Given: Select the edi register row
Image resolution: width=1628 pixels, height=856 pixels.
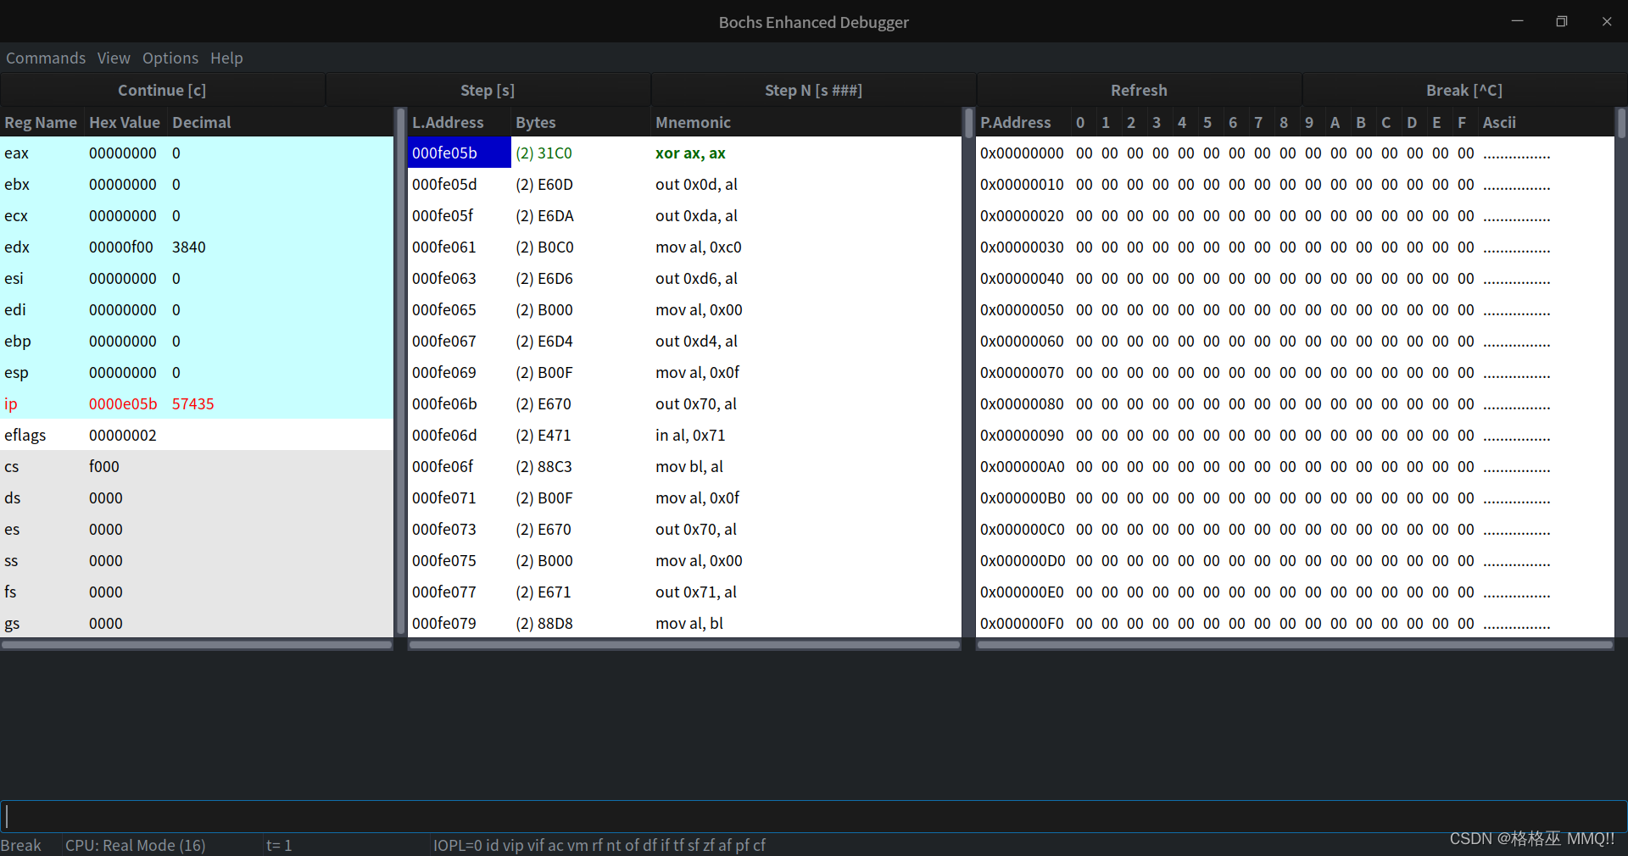Looking at the screenshot, I should click(197, 309).
